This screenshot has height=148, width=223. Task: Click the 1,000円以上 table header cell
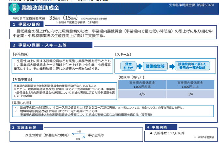[191, 85]
